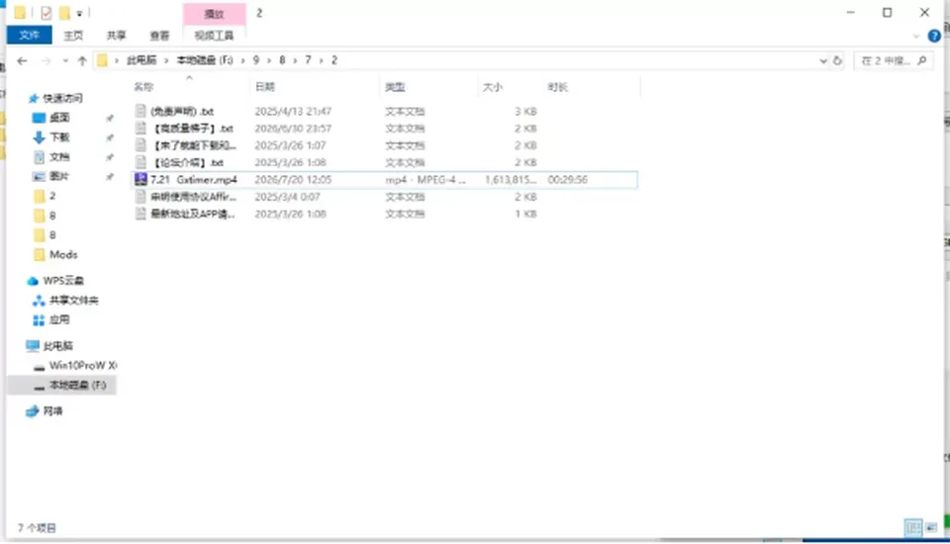The image size is (950, 544).
Task: Navigate to folder 9 in the breadcrumb
Action: pos(256,60)
